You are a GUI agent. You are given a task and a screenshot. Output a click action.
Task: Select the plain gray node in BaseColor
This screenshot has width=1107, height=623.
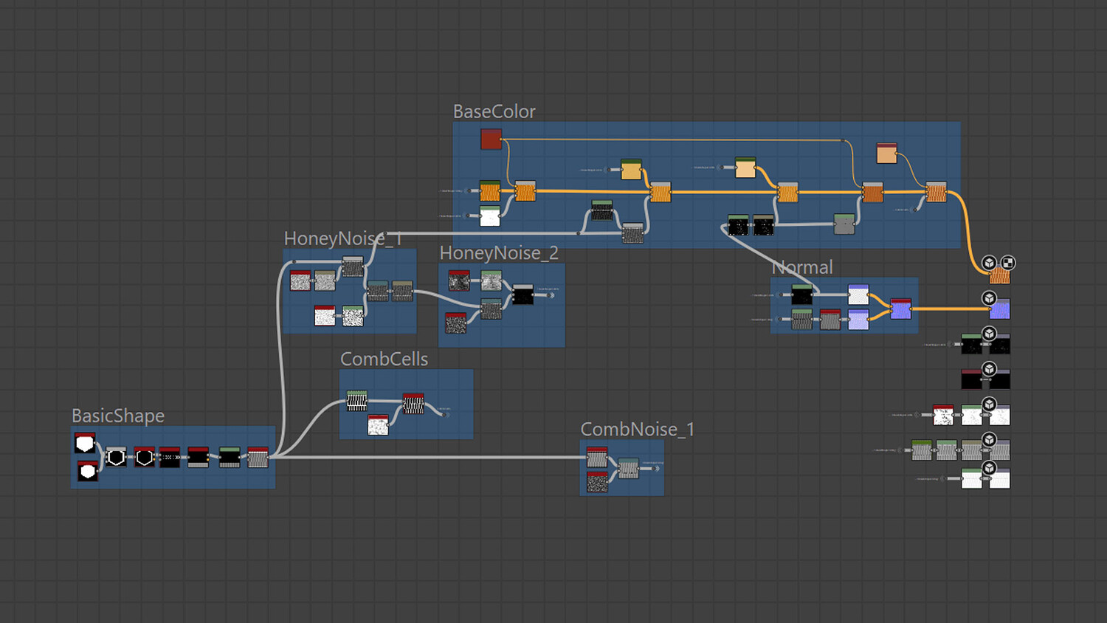point(844,224)
